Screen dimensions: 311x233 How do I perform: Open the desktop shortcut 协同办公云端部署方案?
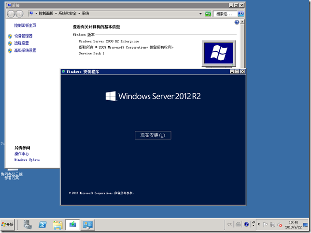[12, 174]
